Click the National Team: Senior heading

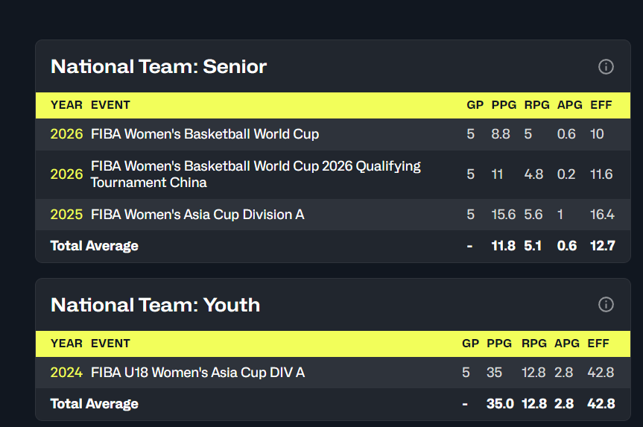[x=159, y=66]
